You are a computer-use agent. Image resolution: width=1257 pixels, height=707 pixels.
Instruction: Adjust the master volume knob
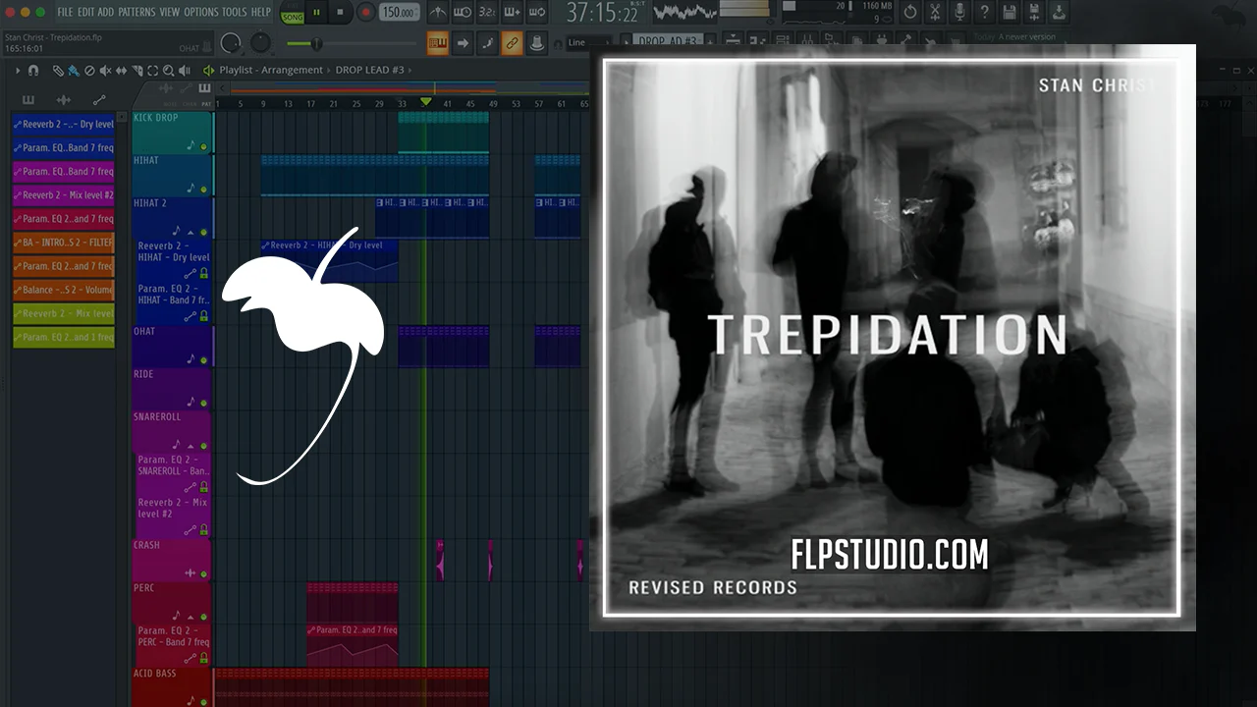click(x=231, y=43)
